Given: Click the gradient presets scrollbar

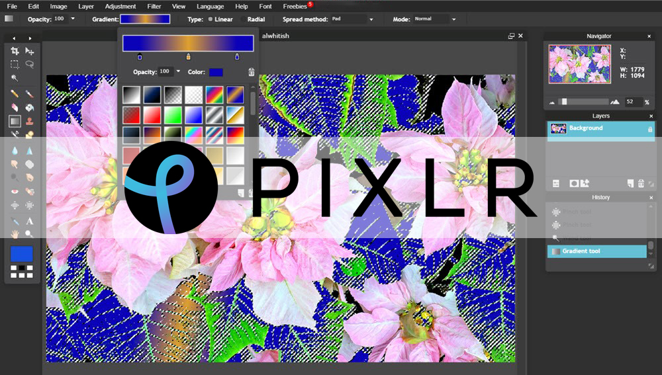Looking at the screenshot, I should (x=252, y=103).
